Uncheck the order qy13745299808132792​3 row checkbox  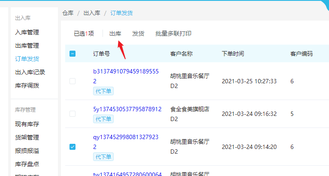pyautogui.click(x=72, y=147)
